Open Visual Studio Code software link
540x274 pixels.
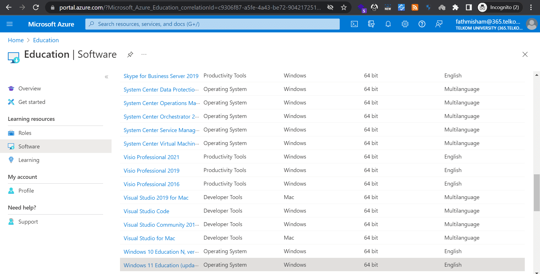tap(146, 211)
